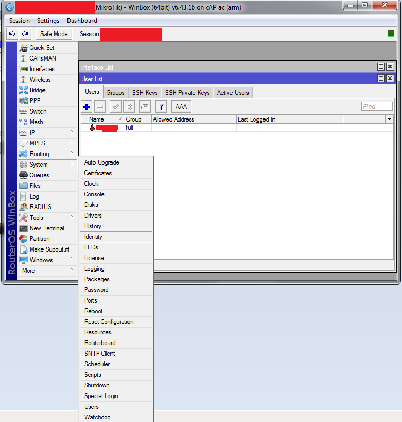This screenshot has height=422, width=402.
Task: Click Comment note icon in toolbar
Action: coord(144,107)
